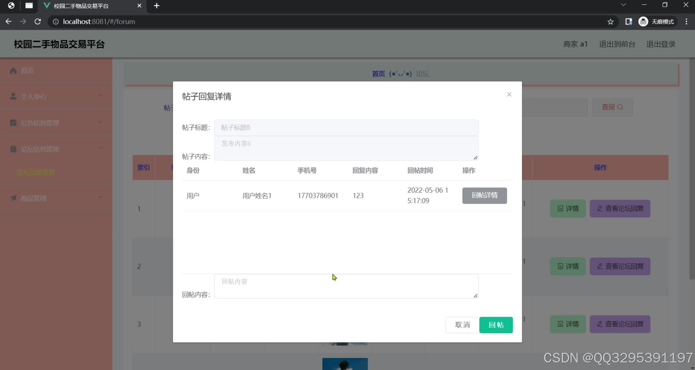Viewport: 695px width, 370px height.
Task: Click the phone number 17703786901
Action: (318, 196)
